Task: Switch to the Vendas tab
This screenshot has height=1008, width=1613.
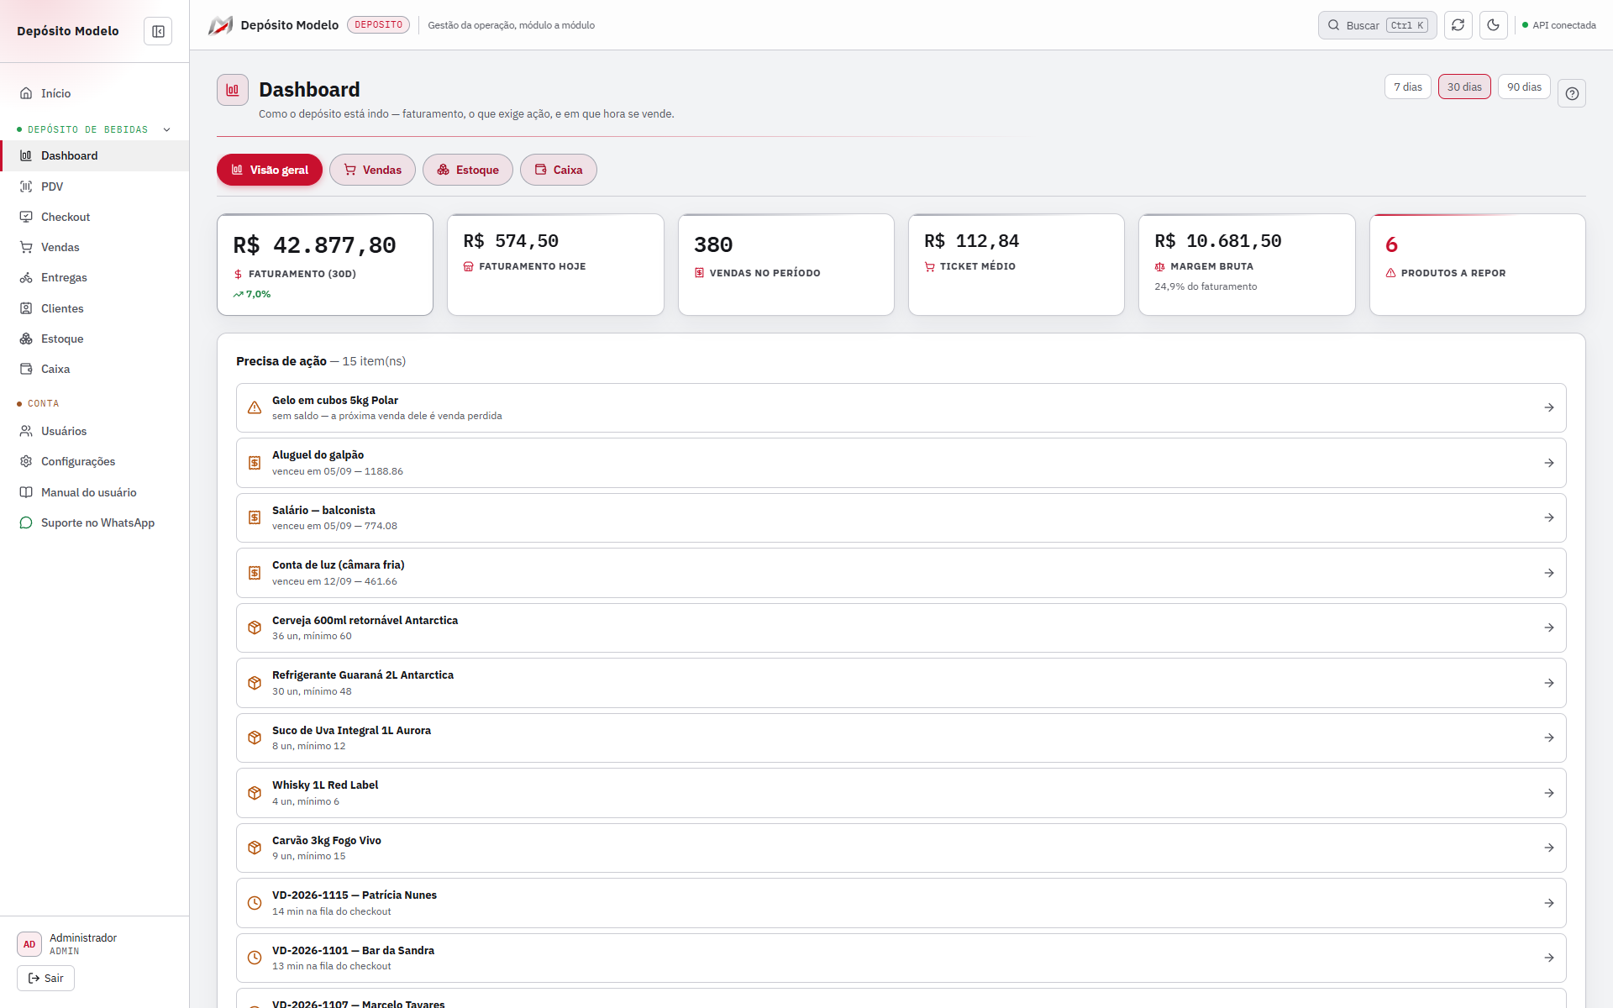Action: (x=372, y=170)
